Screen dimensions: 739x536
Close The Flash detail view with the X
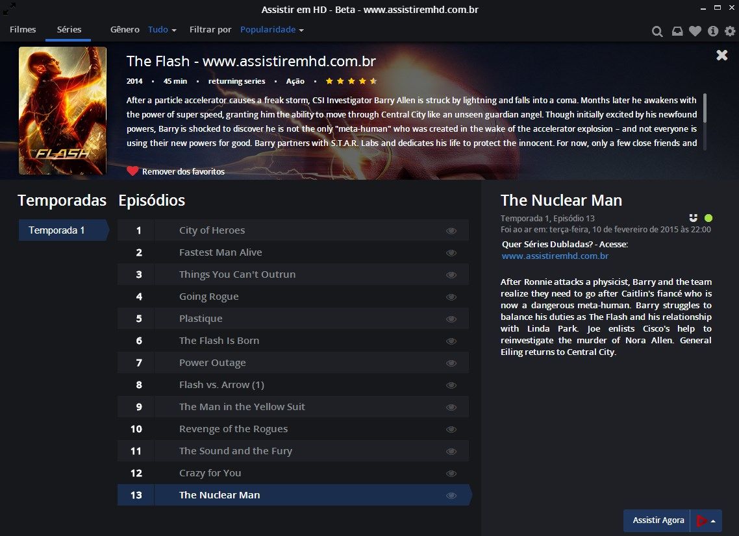coord(721,55)
